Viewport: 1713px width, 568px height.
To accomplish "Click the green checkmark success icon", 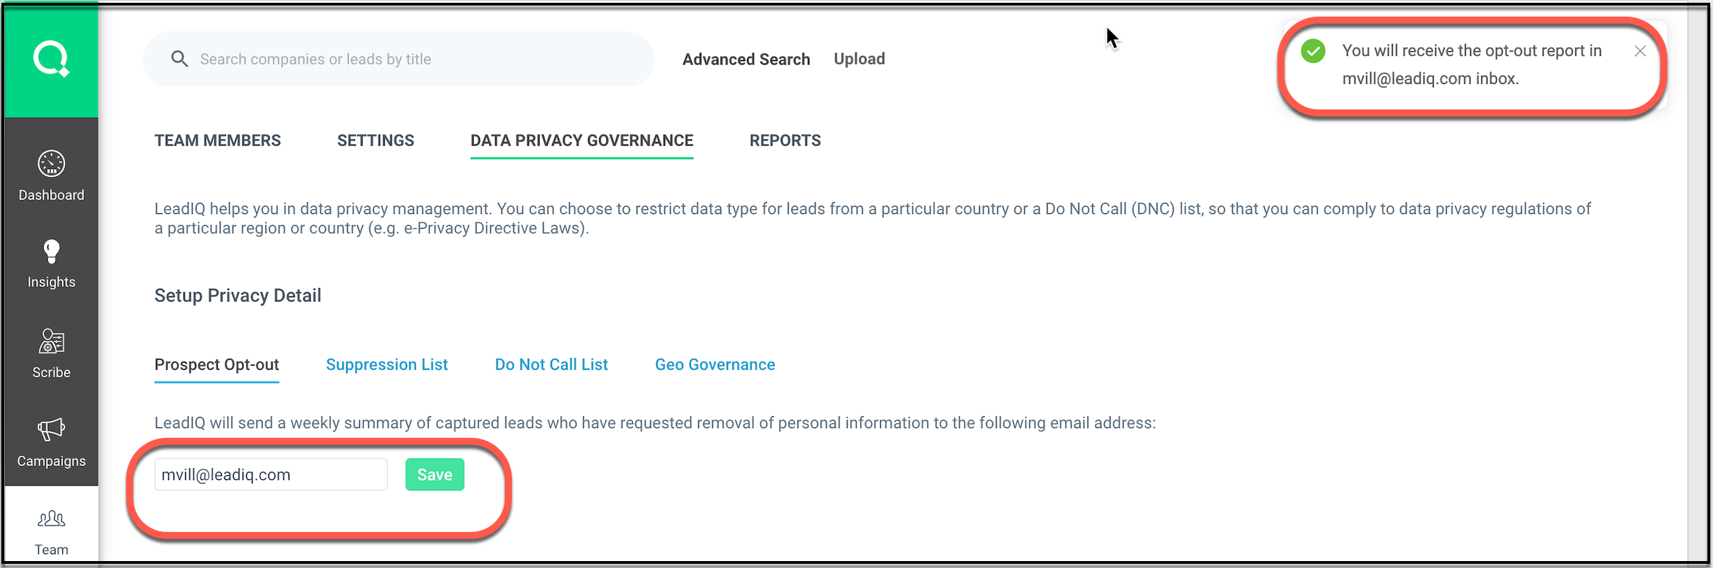I will (1313, 51).
